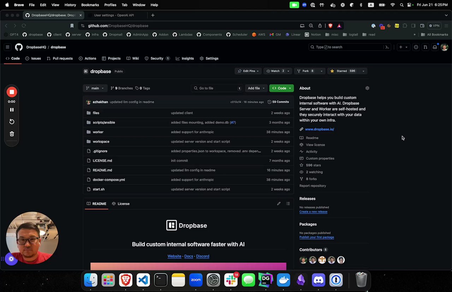Viewport: 452px width, 292px height.
Task: Switch to the OpenAI API browser tab
Action: tap(114, 15)
